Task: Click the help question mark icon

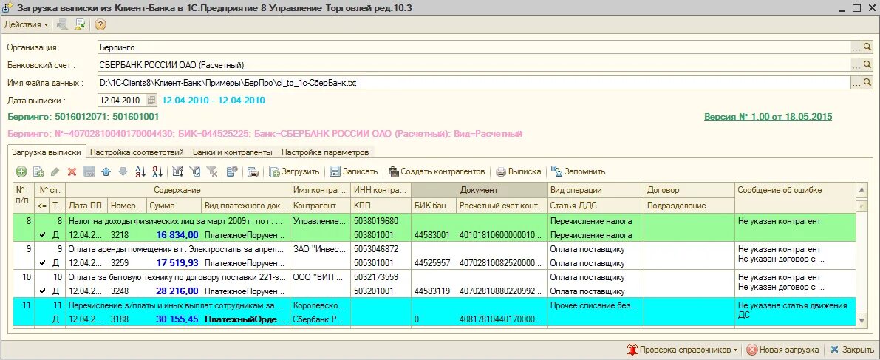Action: point(100,24)
